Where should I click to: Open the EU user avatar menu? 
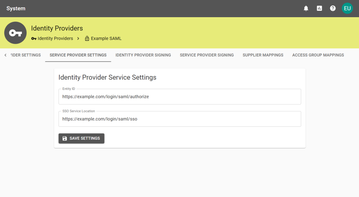tap(347, 9)
